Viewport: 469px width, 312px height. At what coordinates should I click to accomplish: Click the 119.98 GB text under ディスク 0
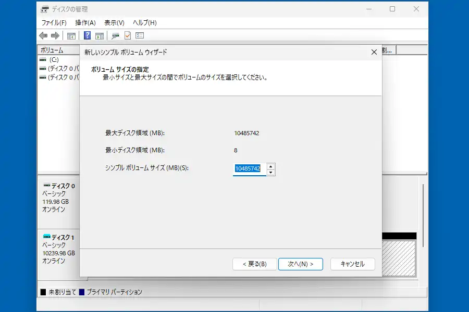tap(56, 202)
